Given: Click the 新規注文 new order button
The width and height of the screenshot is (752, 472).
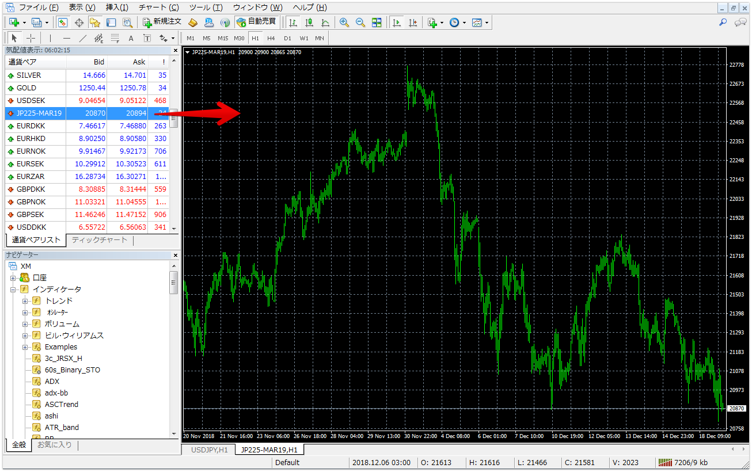Looking at the screenshot, I should click(162, 22).
